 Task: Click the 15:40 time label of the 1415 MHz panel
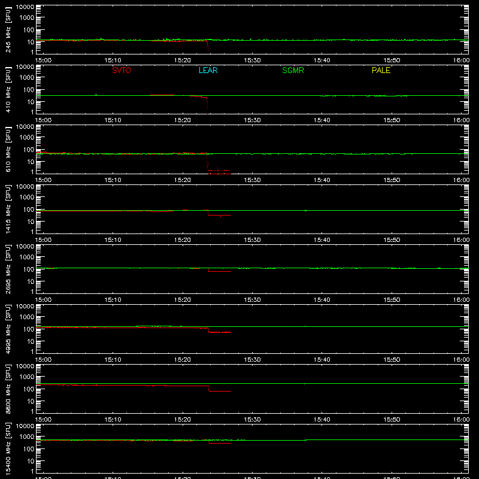[322, 240]
